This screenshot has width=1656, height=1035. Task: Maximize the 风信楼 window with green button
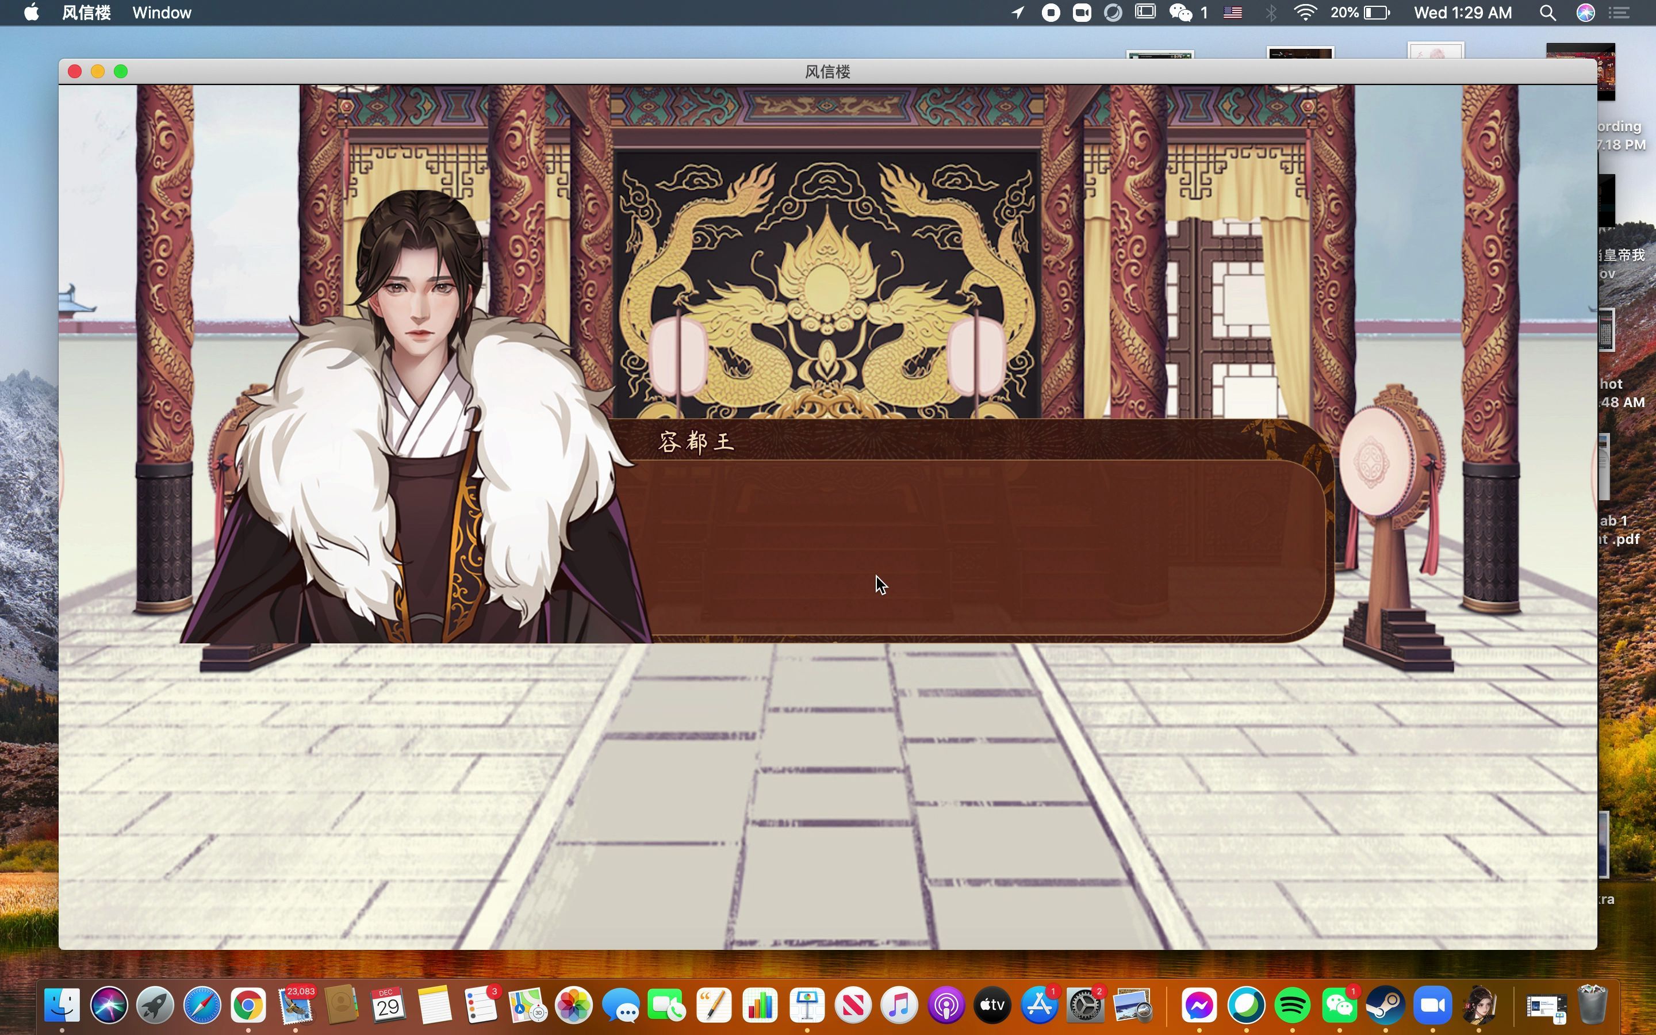point(121,71)
